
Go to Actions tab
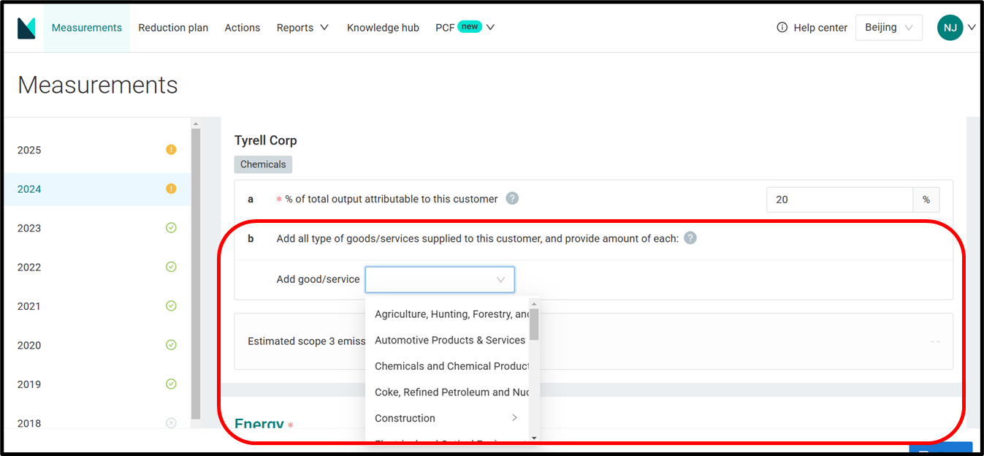[243, 28]
